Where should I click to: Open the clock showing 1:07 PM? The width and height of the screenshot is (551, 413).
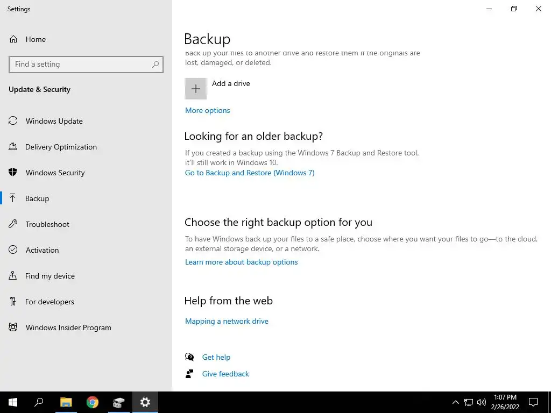point(505,402)
